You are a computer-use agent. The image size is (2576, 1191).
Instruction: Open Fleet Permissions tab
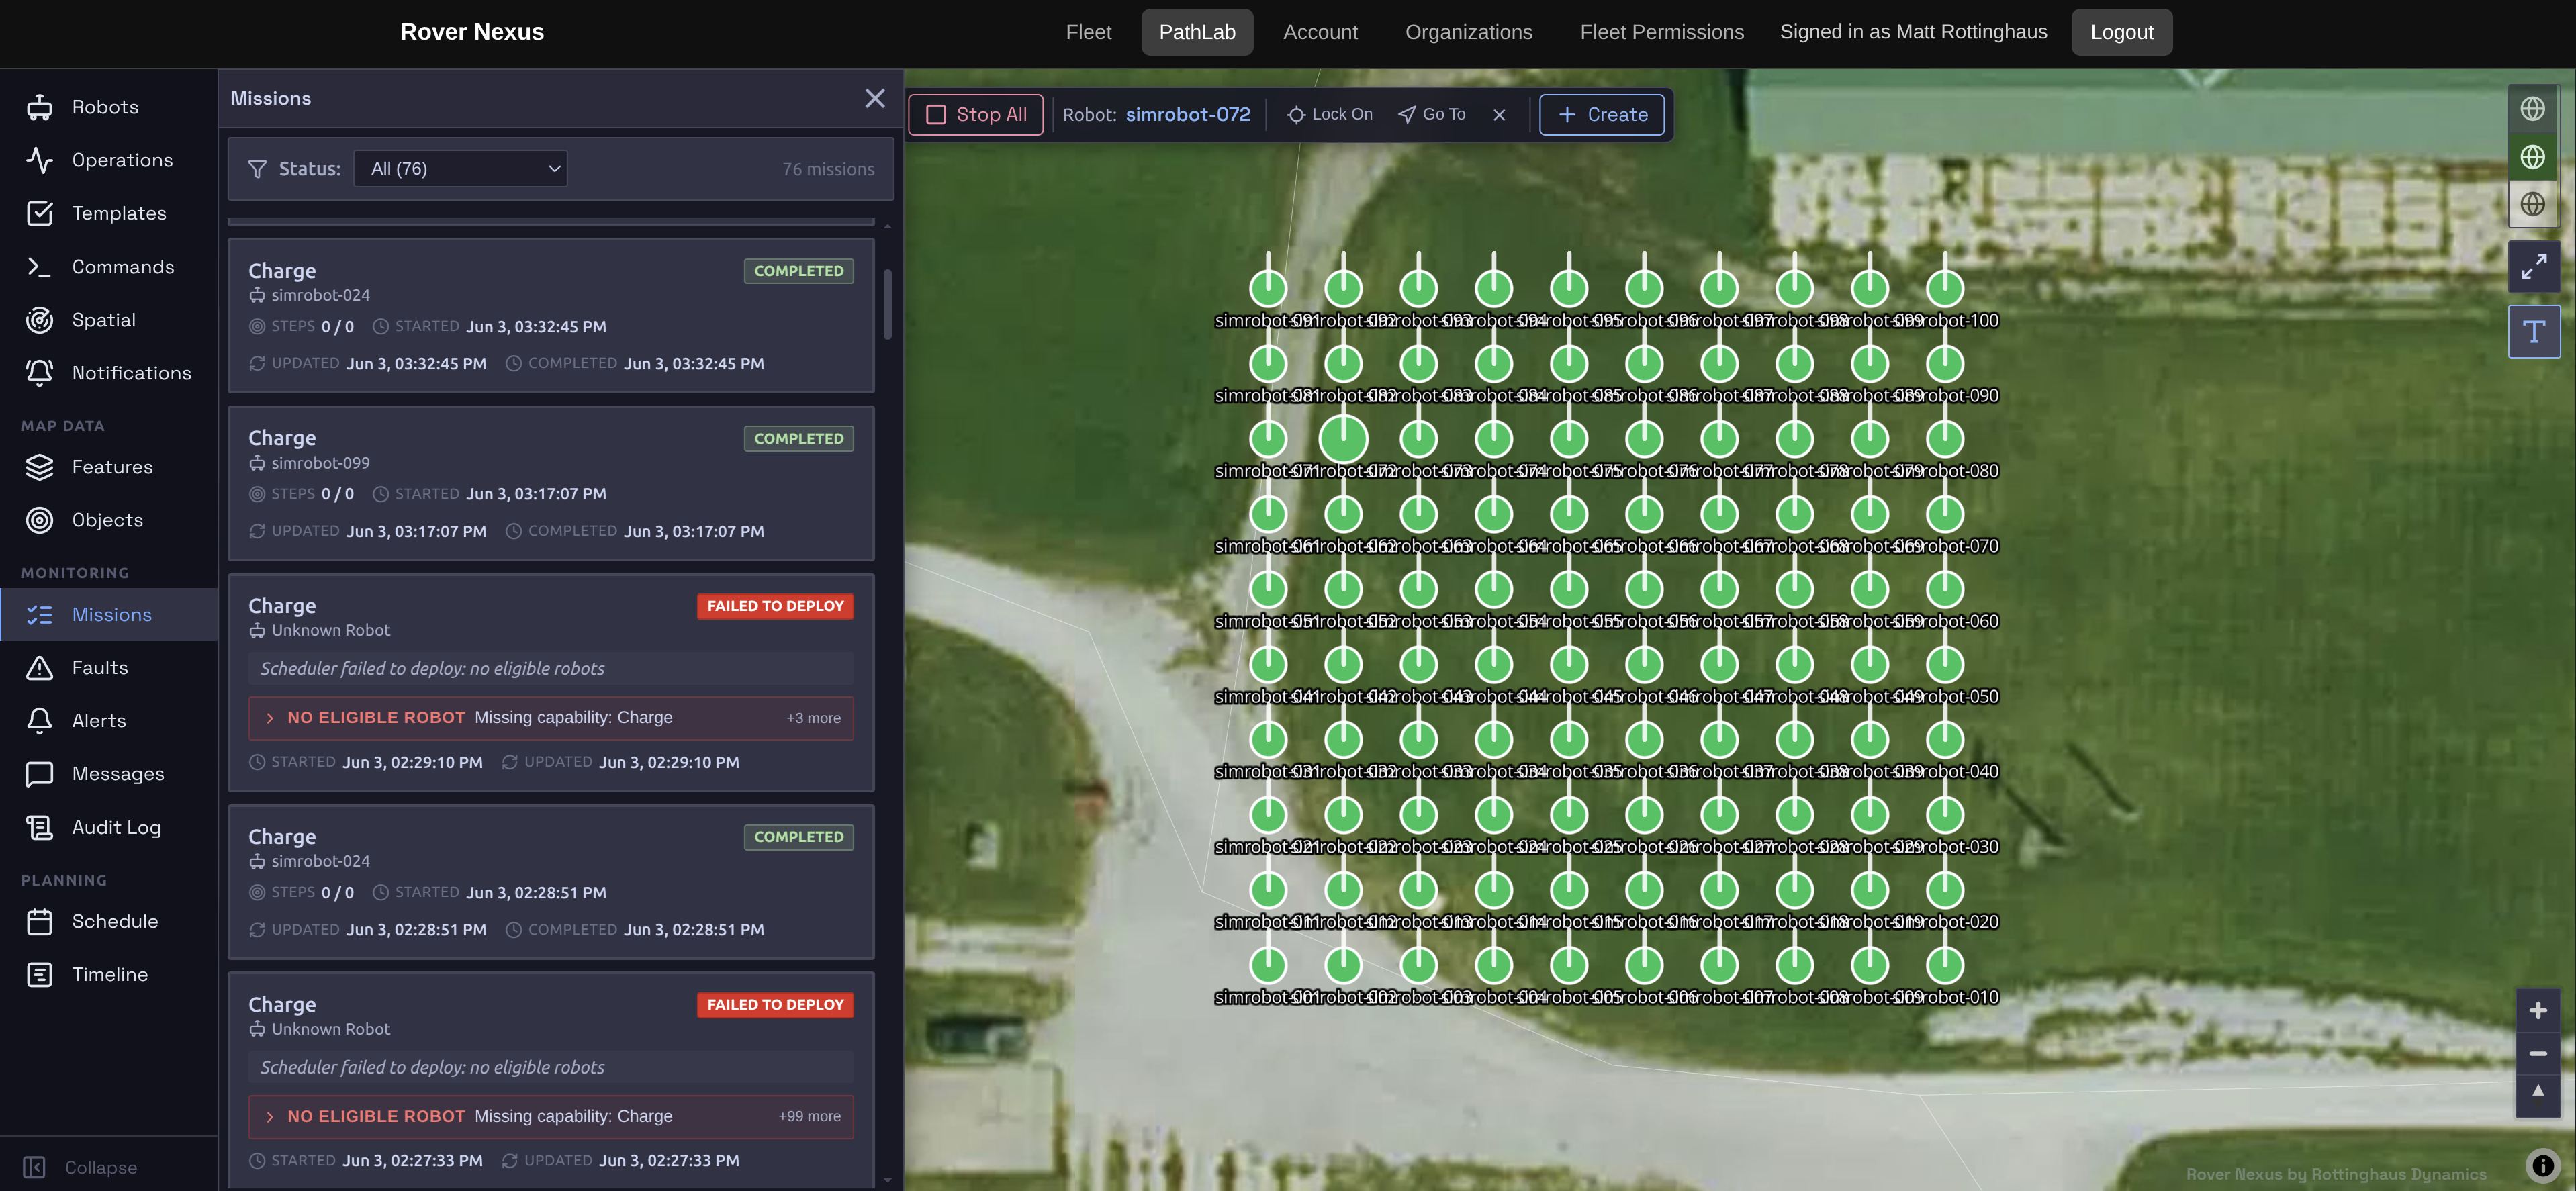[1661, 32]
